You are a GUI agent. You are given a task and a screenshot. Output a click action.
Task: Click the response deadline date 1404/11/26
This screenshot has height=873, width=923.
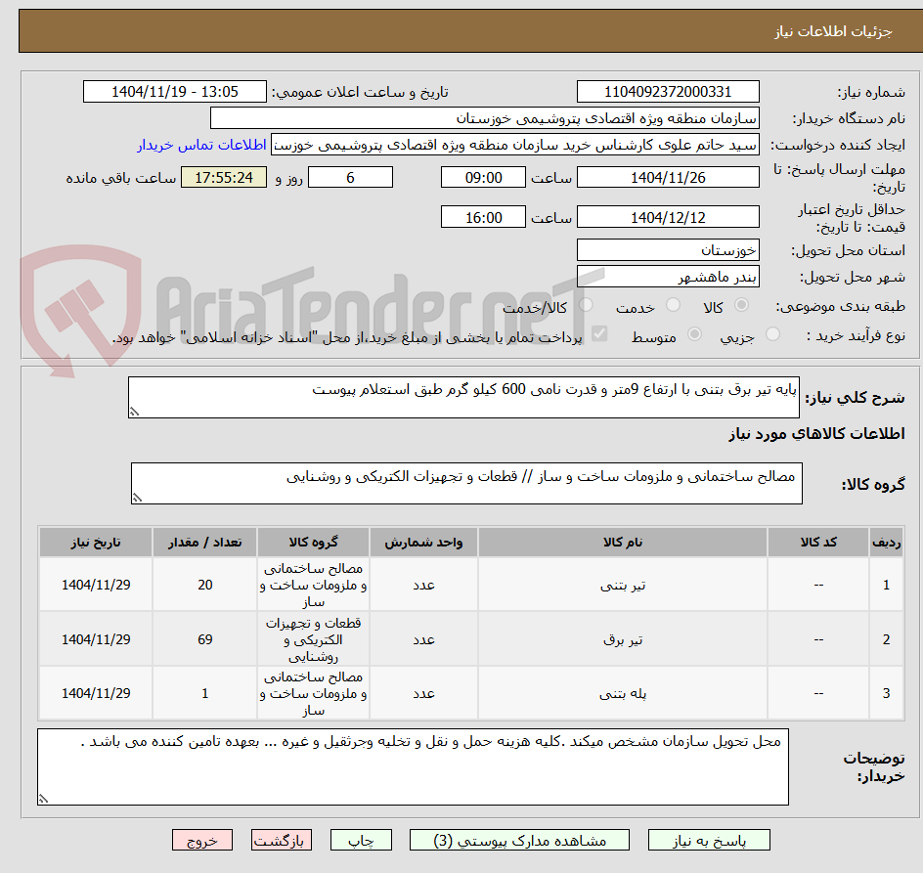(x=668, y=177)
